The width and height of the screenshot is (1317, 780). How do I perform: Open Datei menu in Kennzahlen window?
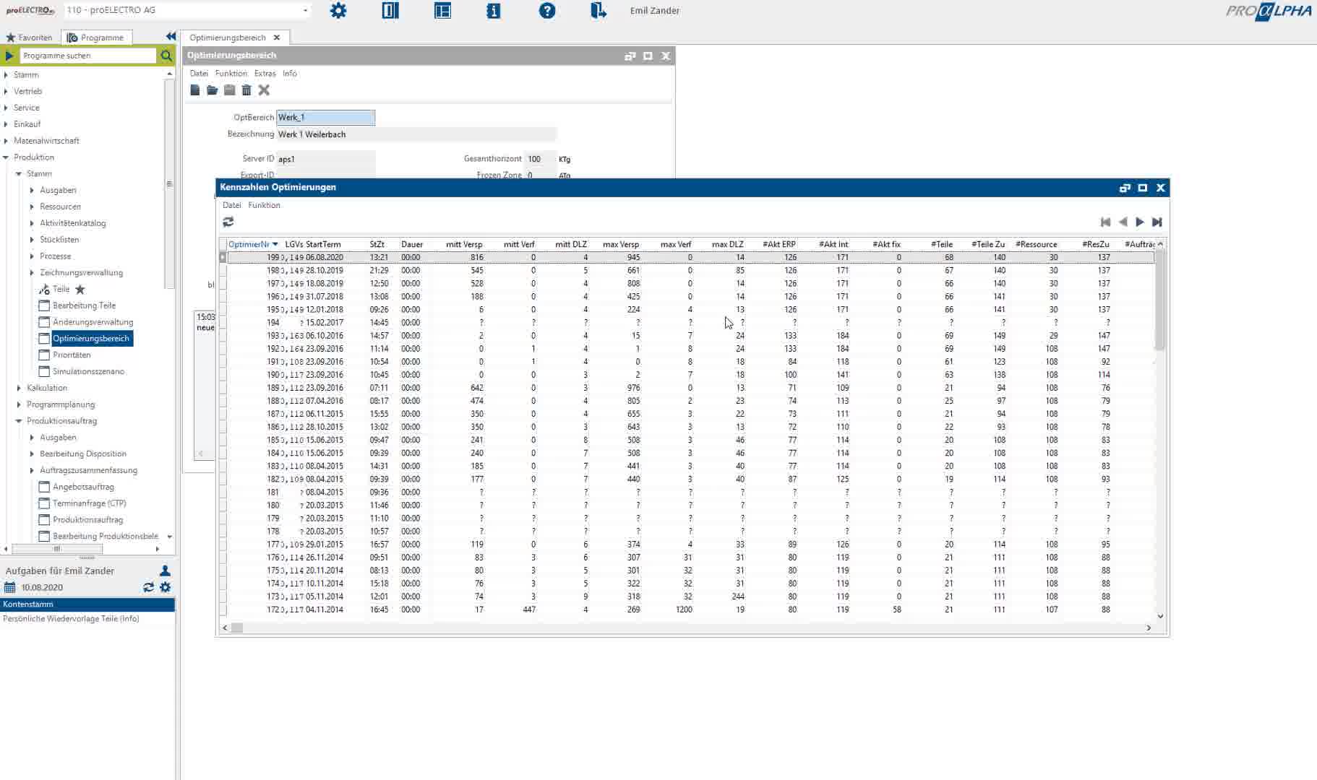(x=232, y=205)
